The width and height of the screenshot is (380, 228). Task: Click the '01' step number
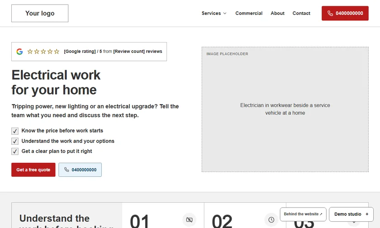[x=140, y=221]
